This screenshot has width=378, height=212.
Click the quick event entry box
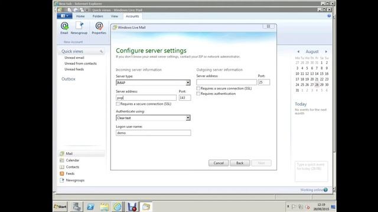pyautogui.click(x=311, y=171)
